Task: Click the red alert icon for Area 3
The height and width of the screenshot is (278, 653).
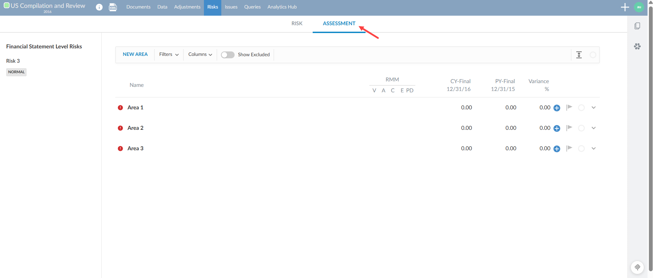Action: tap(120, 149)
